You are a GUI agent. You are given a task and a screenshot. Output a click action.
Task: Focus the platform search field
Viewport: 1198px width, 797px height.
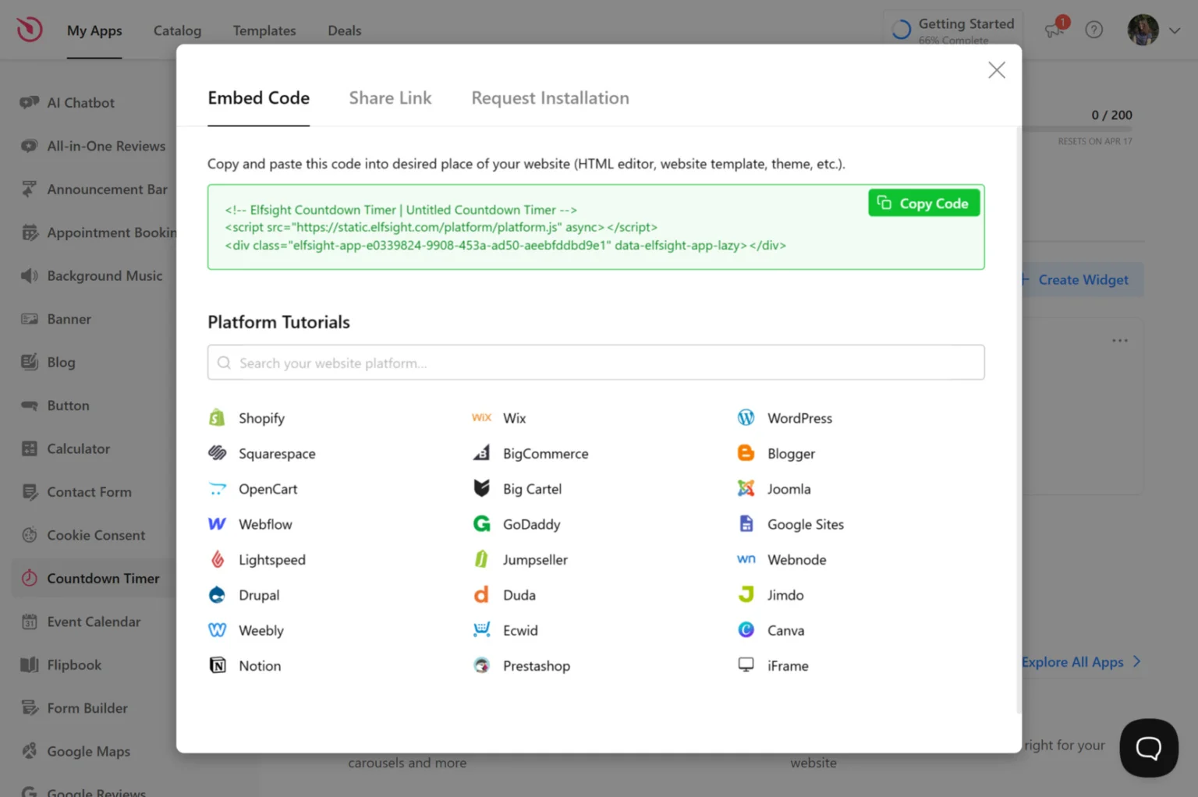pyautogui.click(x=596, y=363)
